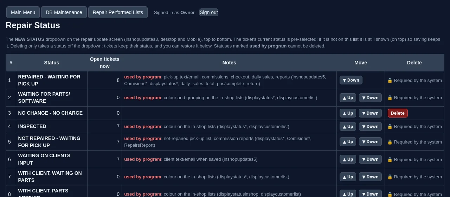Select the WAITING FOR PARTS/ SOFTWARE status cell
The height and width of the screenshot is (197, 450).
pos(52,98)
